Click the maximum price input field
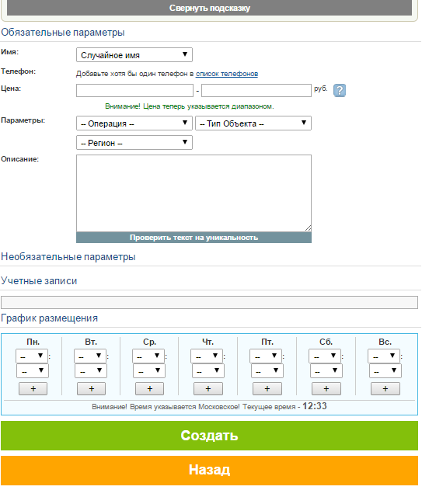 [256, 90]
